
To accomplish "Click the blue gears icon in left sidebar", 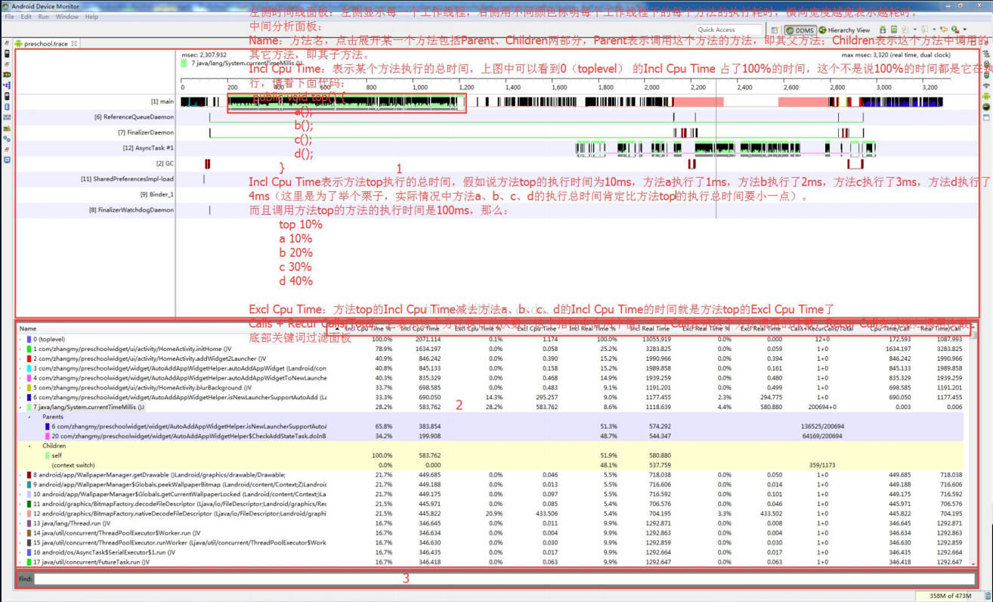I will [x=7, y=139].
